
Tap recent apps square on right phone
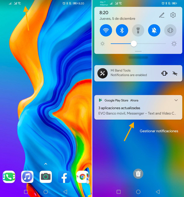pyautogui.click(x=119, y=192)
